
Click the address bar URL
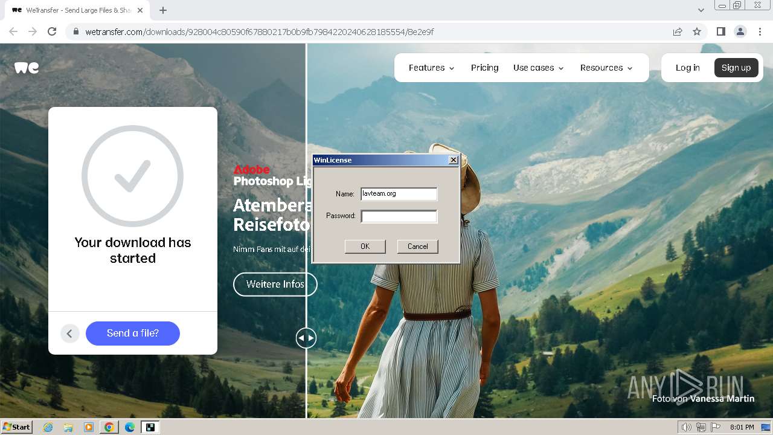(x=260, y=31)
